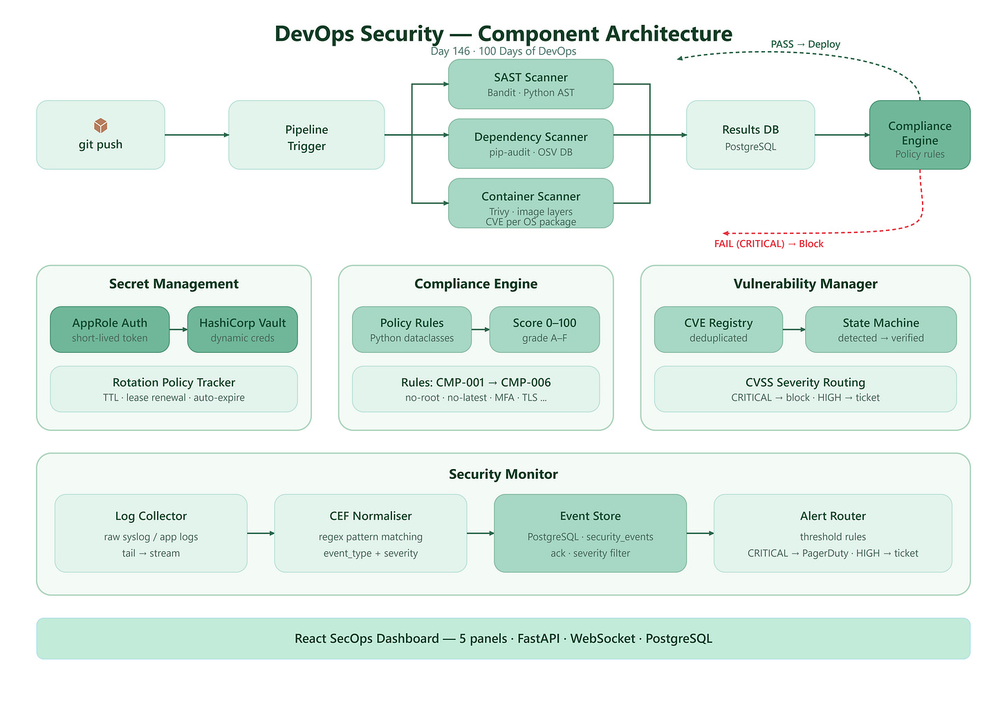Select the CEF Normaliser box
This screenshot has width=1007, height=714.
pyautogui.click(x=371, y=533)
